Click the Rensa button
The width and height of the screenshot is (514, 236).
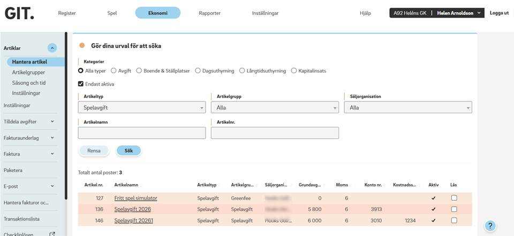94,151
